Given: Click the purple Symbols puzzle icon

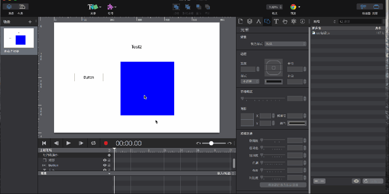Looking at the screenshot, I should coord(111,7).
